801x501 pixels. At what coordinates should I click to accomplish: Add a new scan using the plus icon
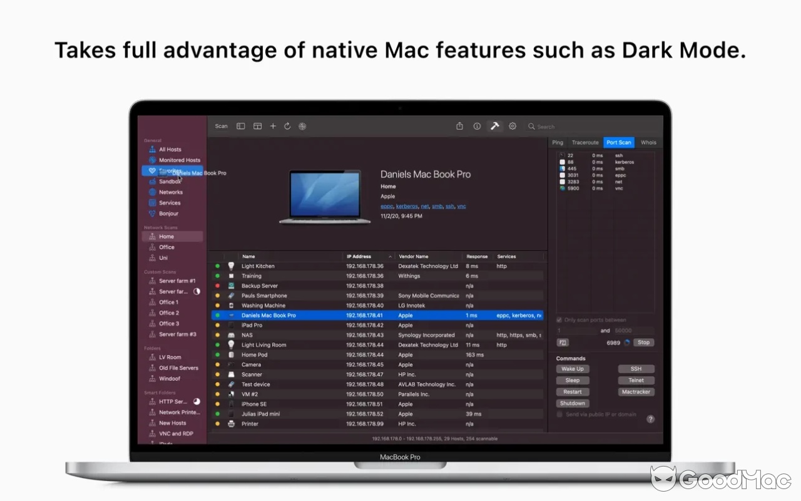click(273, 126)
